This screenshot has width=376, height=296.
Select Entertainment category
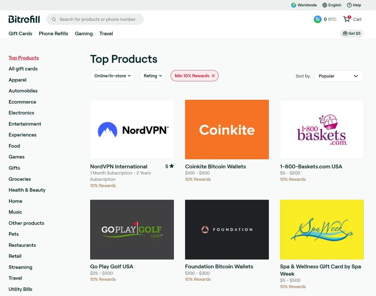(25, 124)
